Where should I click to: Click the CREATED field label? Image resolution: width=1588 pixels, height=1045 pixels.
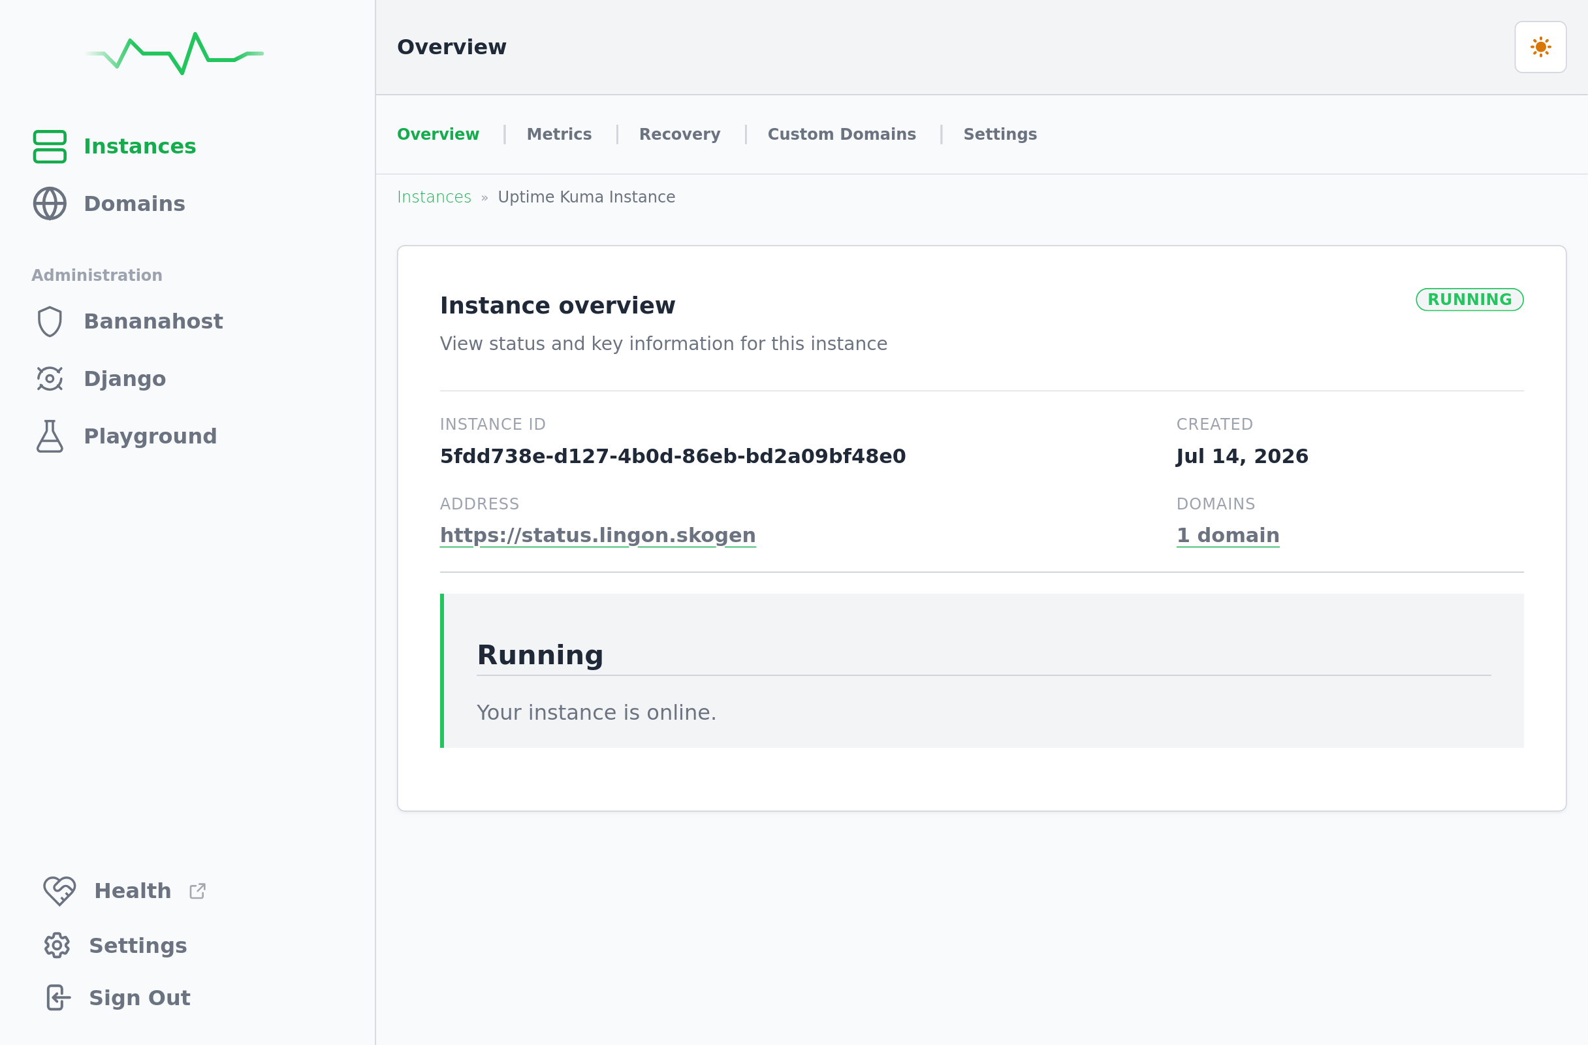coord(1215,425)
